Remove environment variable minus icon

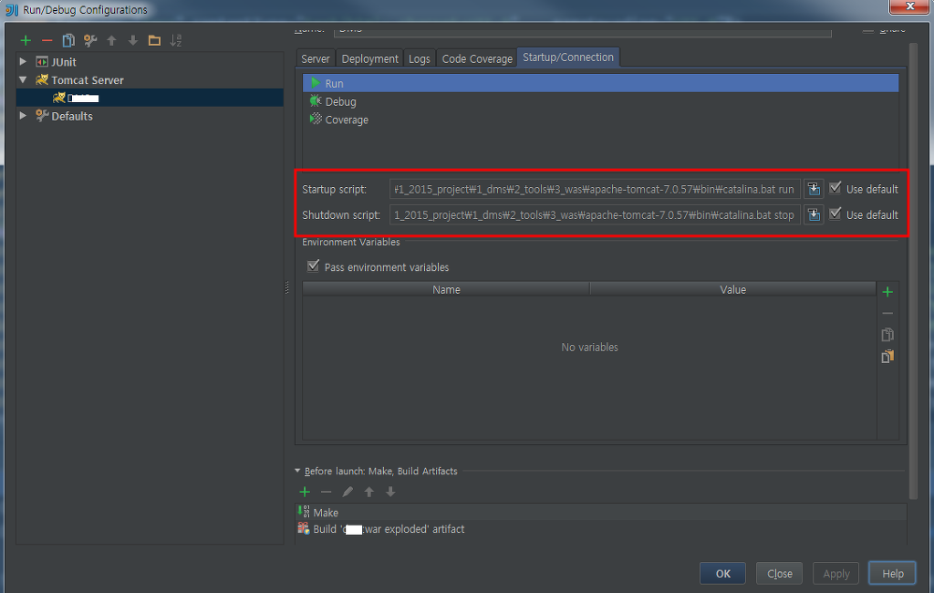[x=887, y=314]
